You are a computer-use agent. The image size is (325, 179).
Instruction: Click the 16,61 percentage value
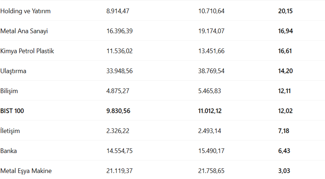(x=285, y=51)
